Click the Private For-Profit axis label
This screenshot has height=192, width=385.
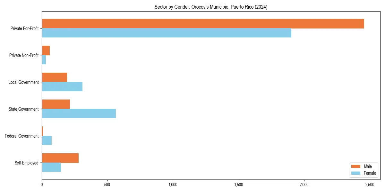click(24, 28)
